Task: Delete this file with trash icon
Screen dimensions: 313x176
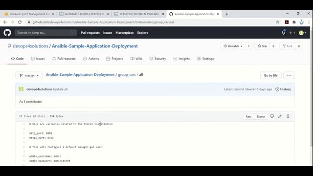Action: click(288, 116)
